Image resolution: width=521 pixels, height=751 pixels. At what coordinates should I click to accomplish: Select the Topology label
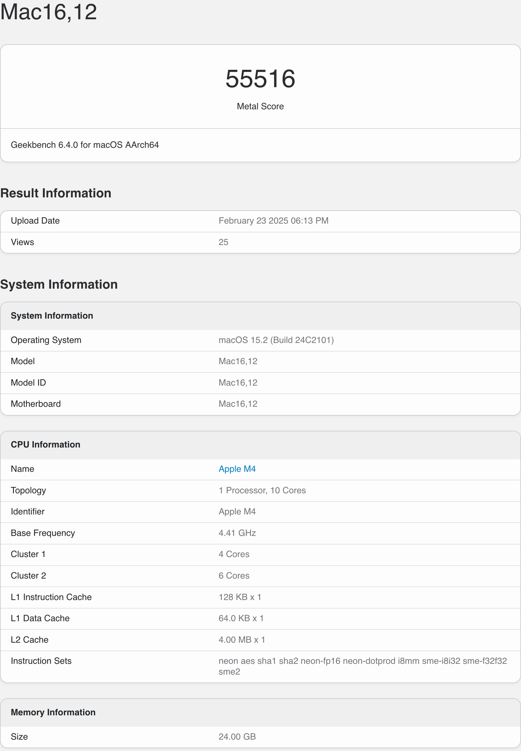click(28, 490)
